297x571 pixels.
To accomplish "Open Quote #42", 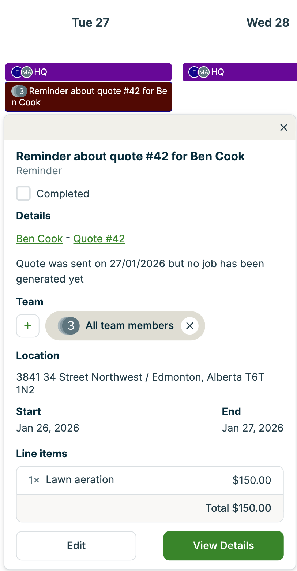I will click(x=99, y=238).
